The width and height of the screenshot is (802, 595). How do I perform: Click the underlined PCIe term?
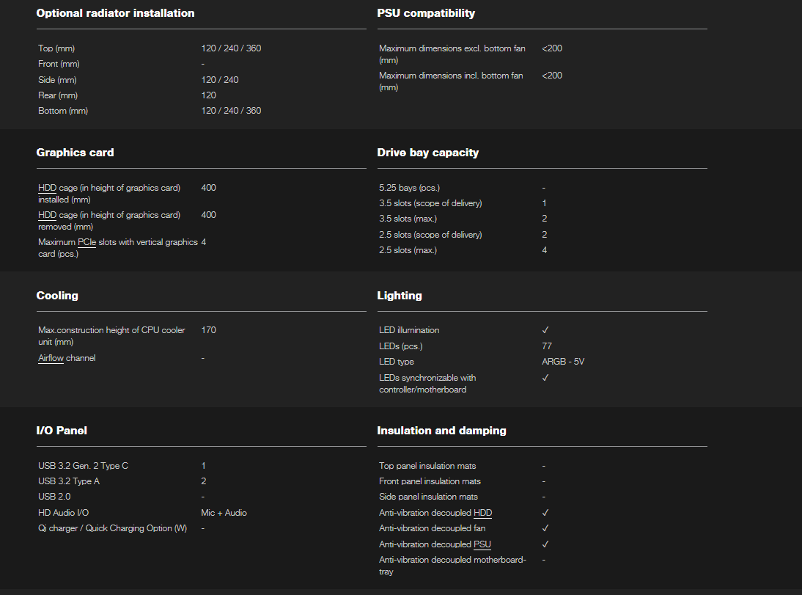[x=87, y=242]
